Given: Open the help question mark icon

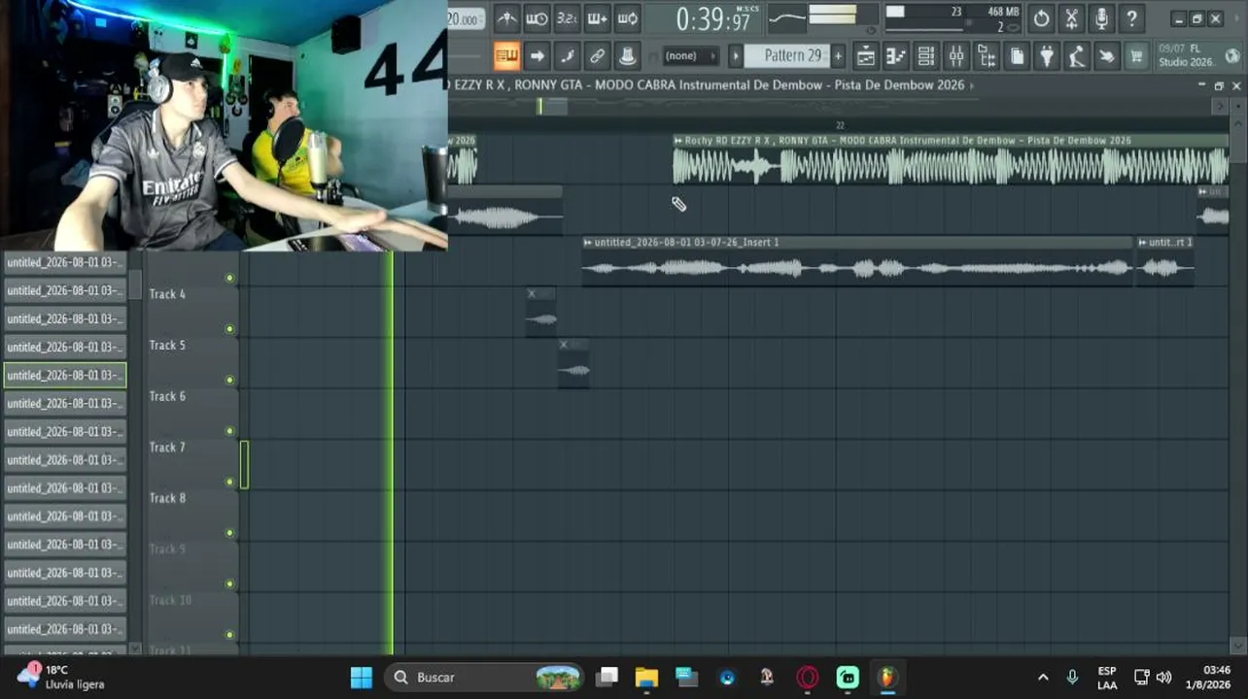Looking at the screenshot, I should [x=1131, y=18].
